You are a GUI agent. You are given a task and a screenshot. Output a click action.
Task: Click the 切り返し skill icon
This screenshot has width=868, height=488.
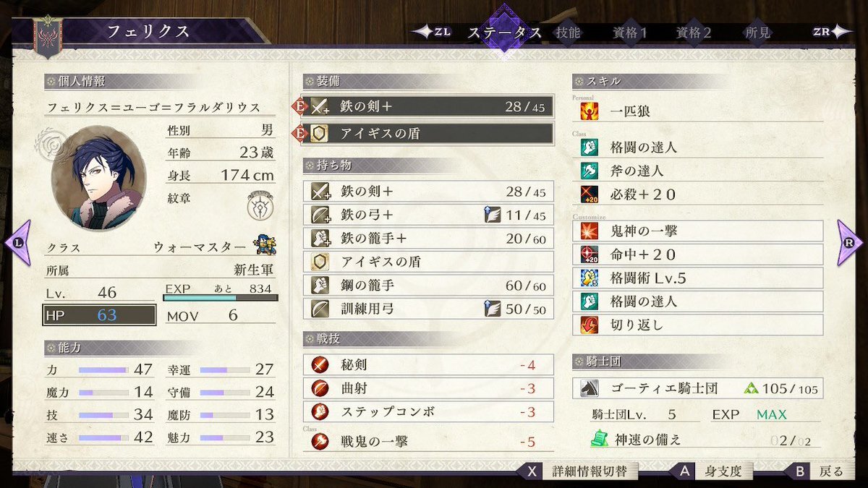click(x=589, y=325)
